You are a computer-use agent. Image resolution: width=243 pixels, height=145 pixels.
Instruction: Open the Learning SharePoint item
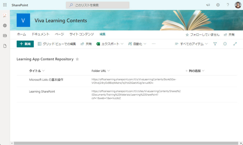coord(42,91)
